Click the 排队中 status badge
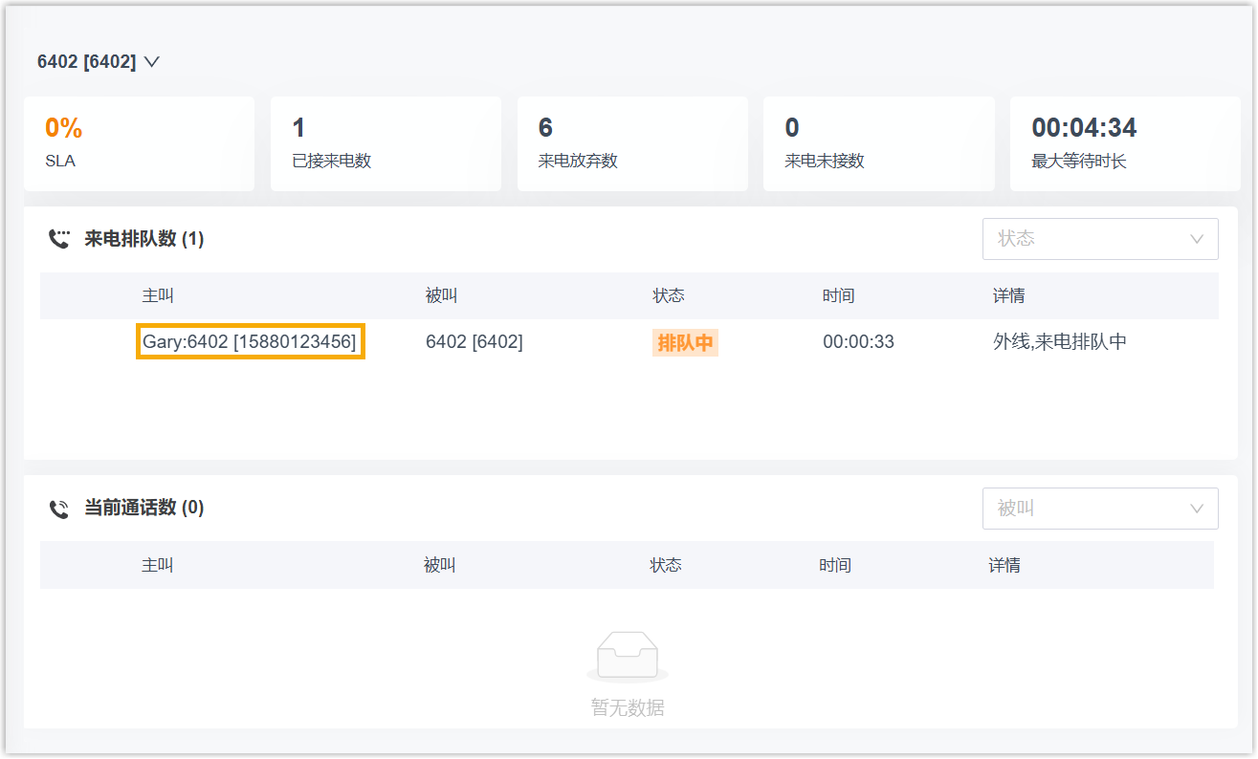The image size is (1258, 759). [685, 343]
